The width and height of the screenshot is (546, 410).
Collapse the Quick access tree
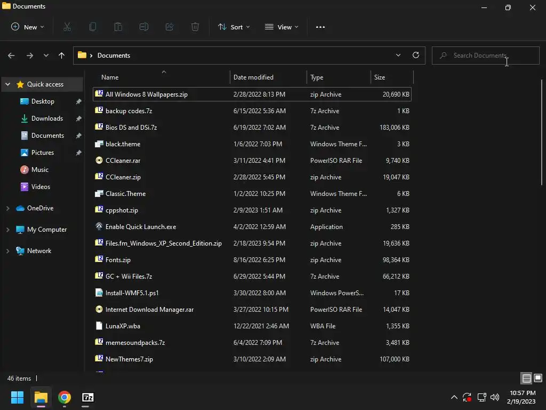7,84
